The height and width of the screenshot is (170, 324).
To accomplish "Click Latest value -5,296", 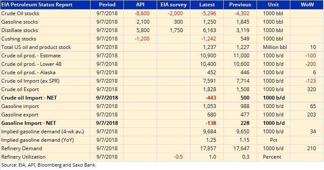I will 209,13.
